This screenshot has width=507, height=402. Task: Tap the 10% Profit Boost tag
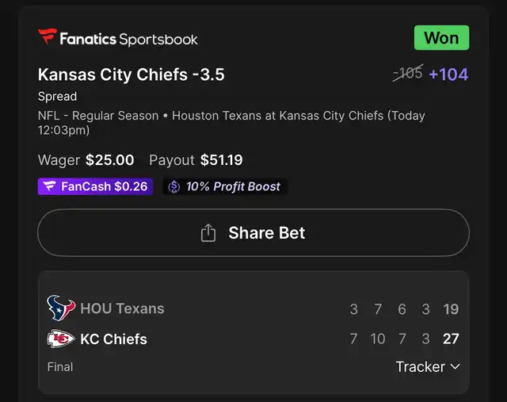[x=225, y=186]
